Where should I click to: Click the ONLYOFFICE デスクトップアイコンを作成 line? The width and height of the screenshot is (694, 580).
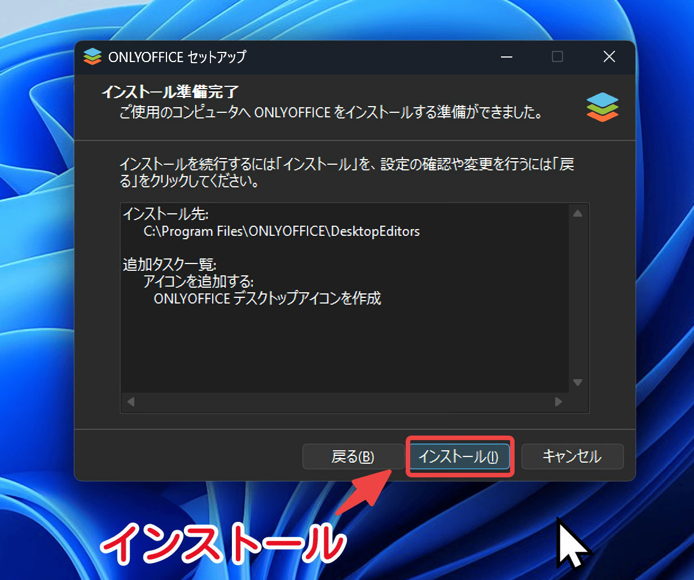coord(267,298)
